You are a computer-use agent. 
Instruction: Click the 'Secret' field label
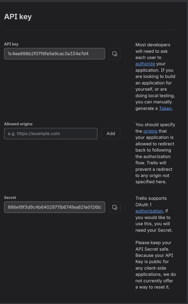[10, 198]
